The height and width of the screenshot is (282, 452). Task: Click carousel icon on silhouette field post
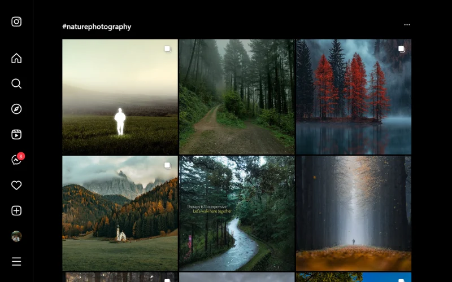click(x=168, y=49)
